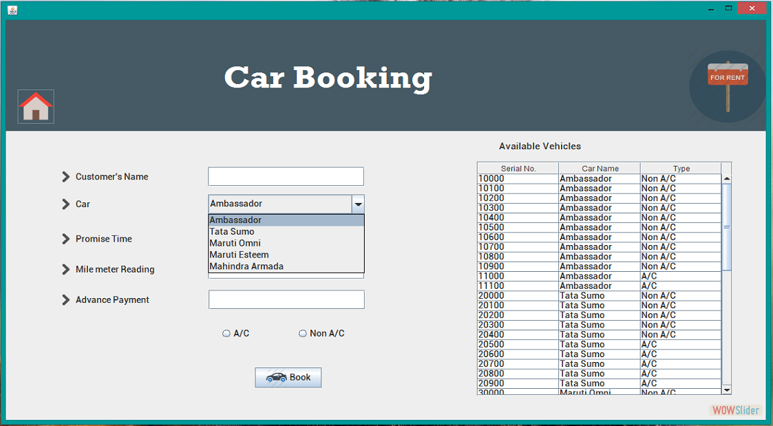Sort by the Serial No. column header
The image size is (773, 426).
coord(518,168)
